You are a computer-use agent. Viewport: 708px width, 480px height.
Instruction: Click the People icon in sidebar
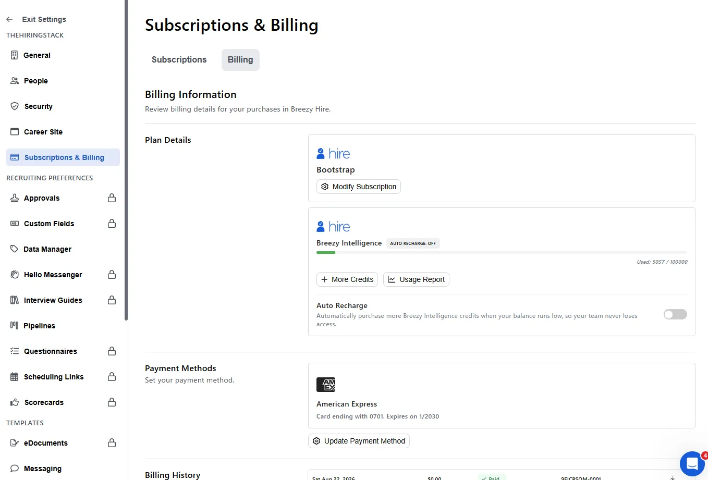(15, 81)
